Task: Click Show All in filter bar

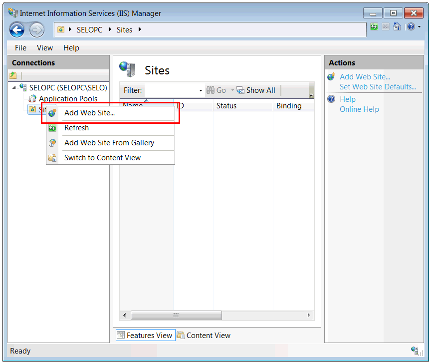Action: pos(256,90)
